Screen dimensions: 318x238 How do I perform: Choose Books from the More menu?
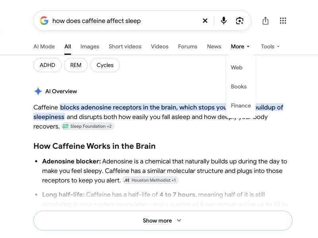point(239,86)
